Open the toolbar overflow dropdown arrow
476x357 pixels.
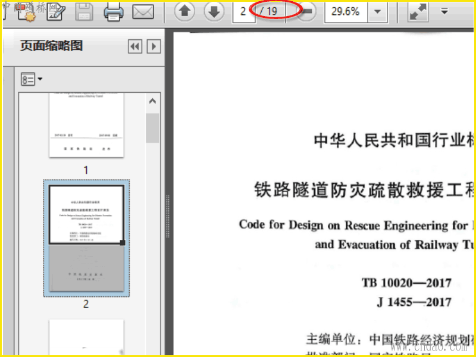pyautogui.click(x=444, y=11)
